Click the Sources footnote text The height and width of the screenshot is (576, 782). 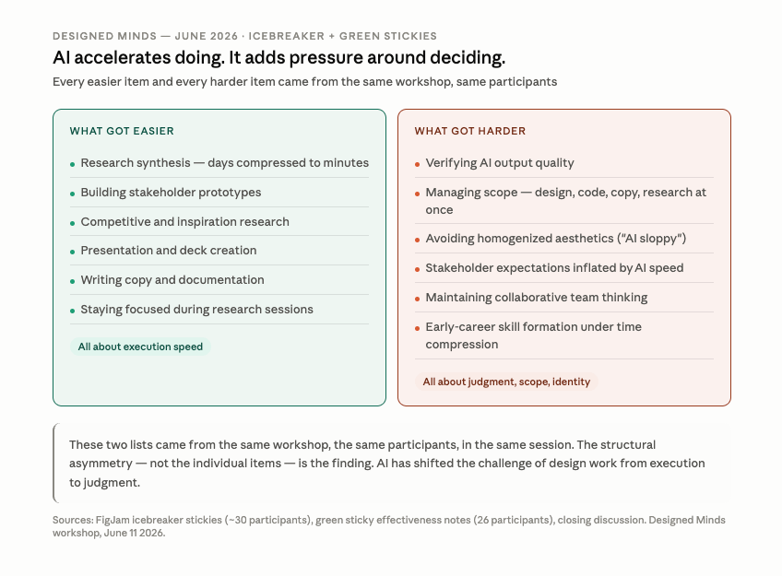click(389, 526)
